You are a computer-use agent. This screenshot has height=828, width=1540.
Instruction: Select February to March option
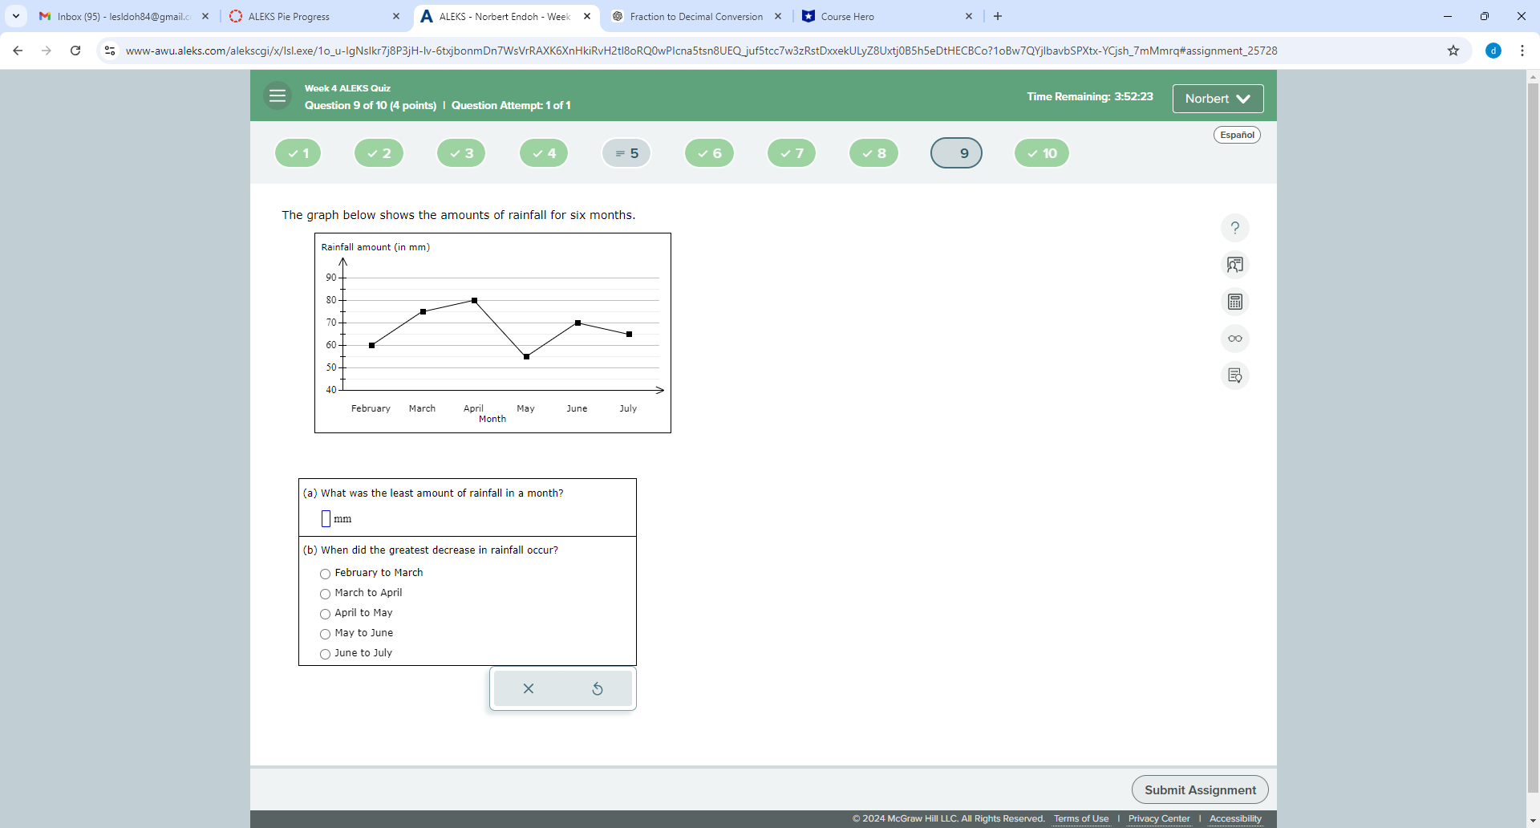[325, 574]
